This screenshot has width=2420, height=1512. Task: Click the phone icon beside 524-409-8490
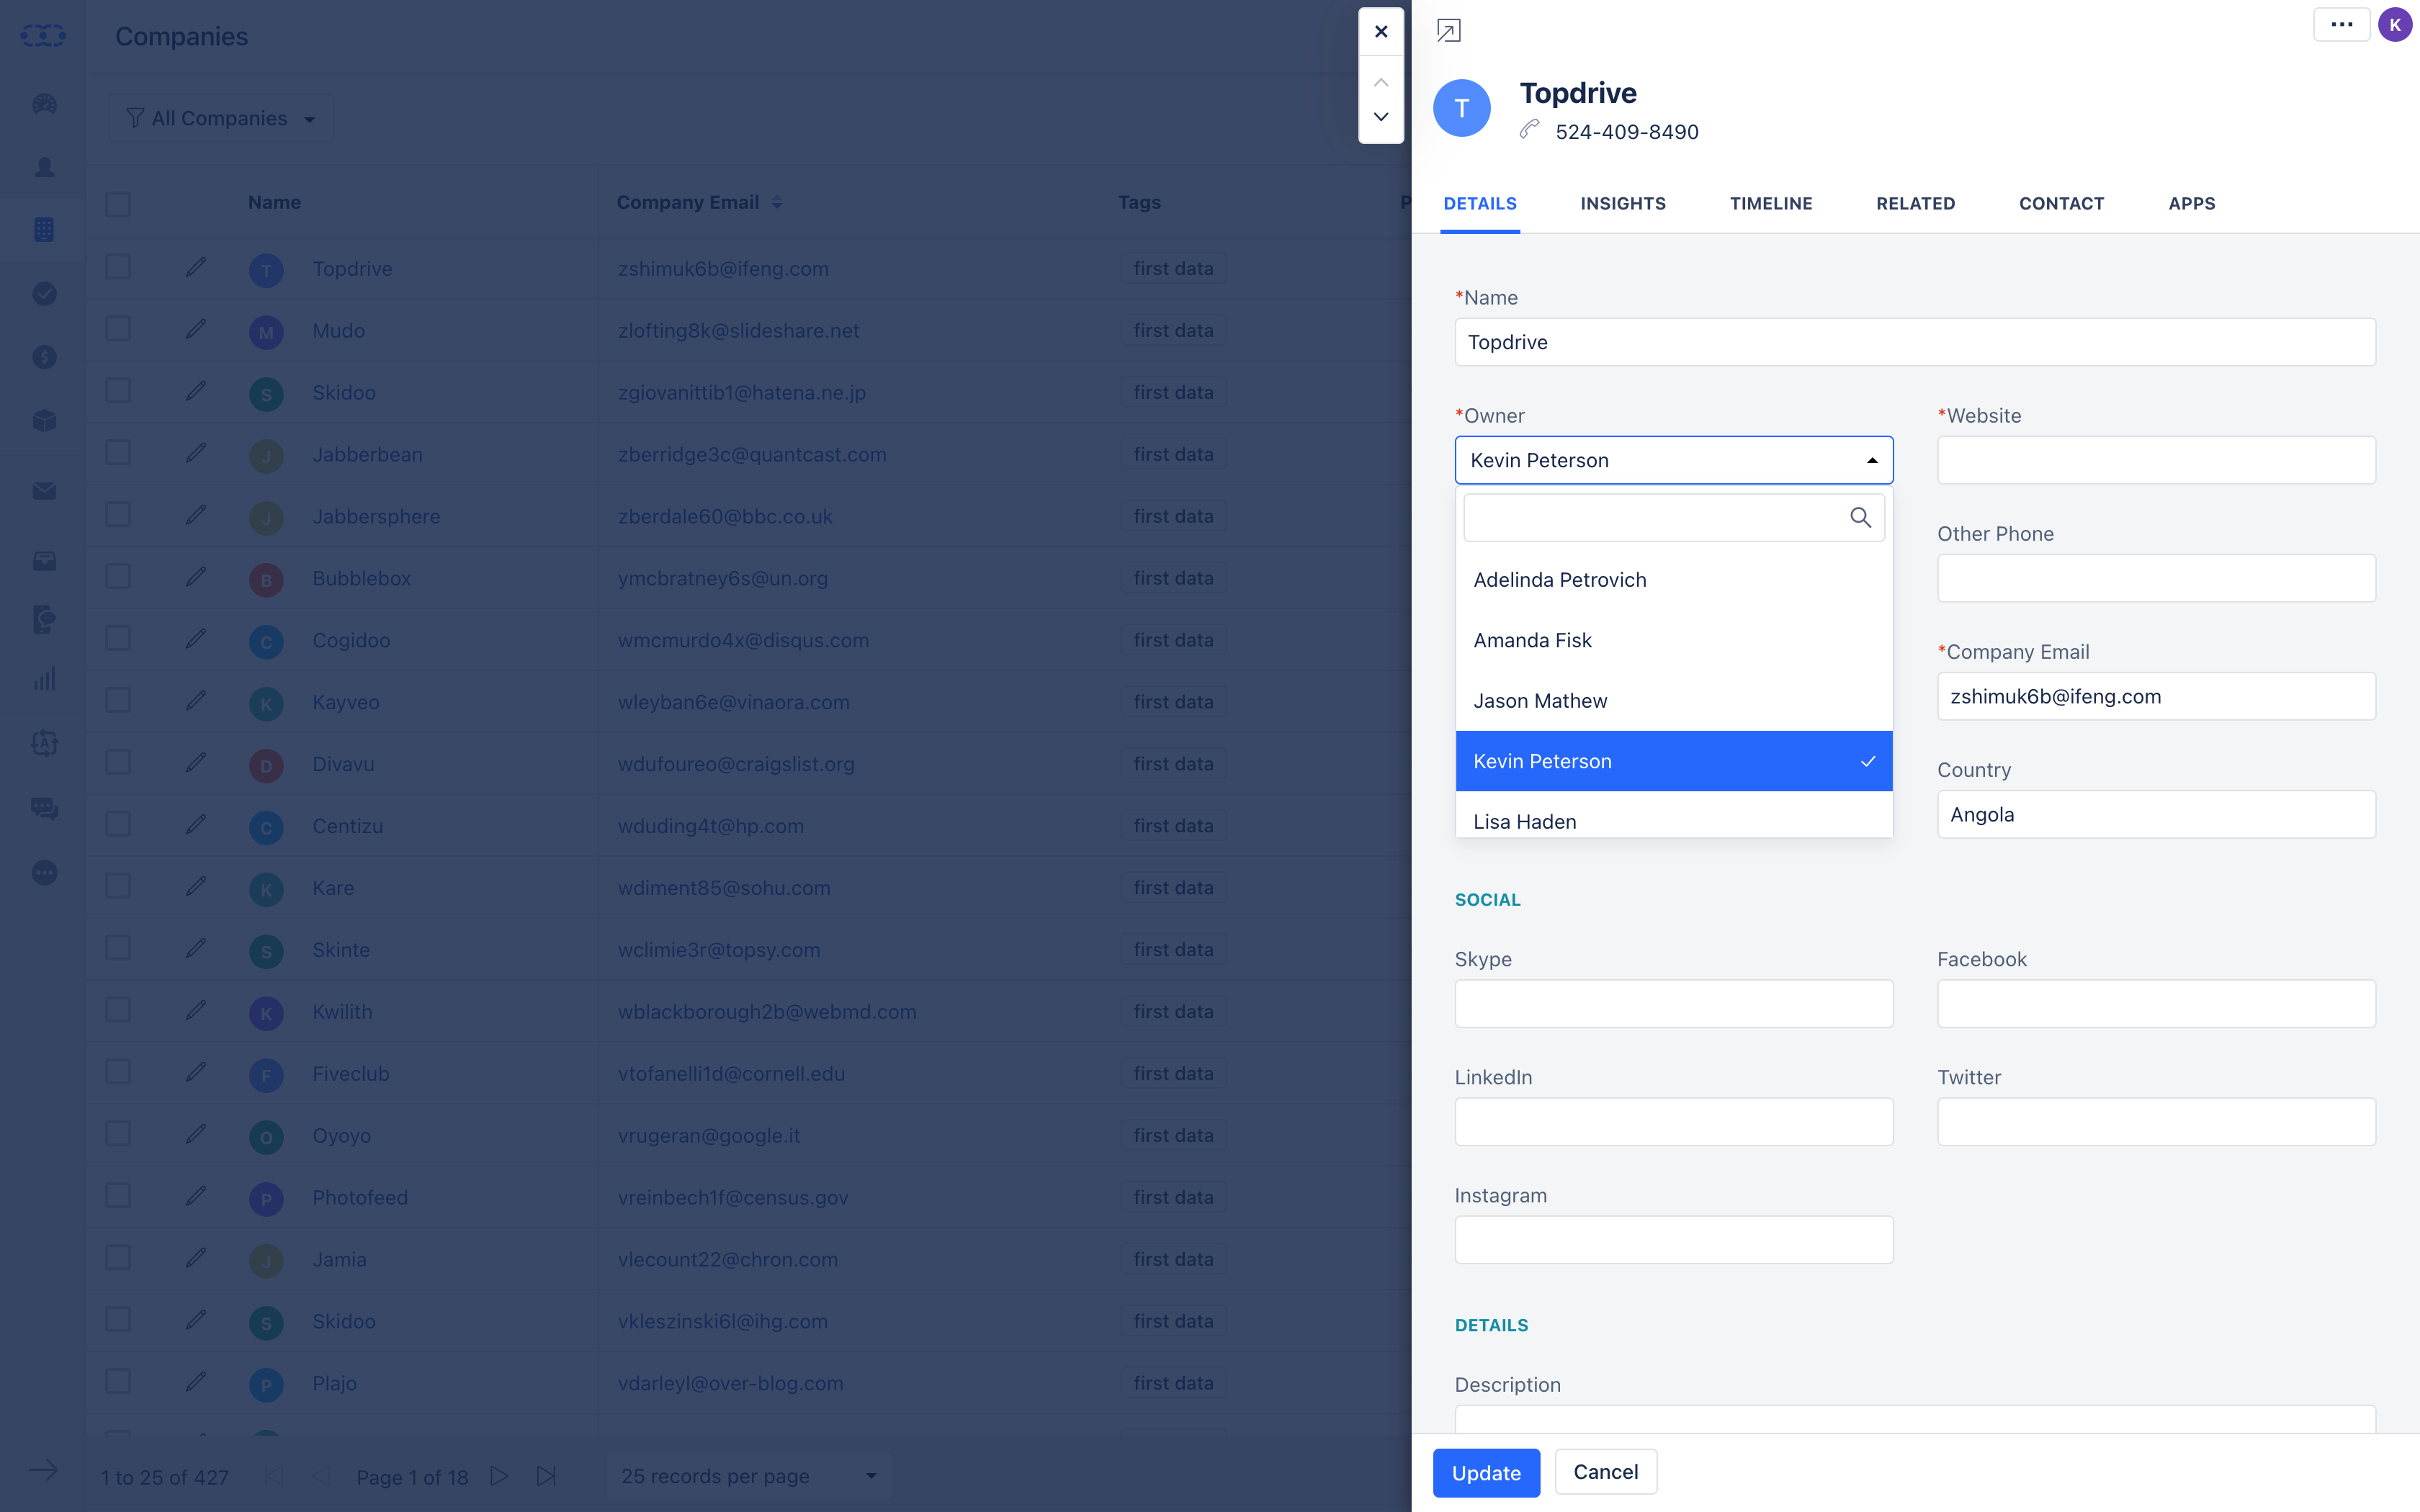pos(1529,130)
